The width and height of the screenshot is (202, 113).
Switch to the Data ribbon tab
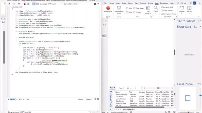(x=136, y=3)
